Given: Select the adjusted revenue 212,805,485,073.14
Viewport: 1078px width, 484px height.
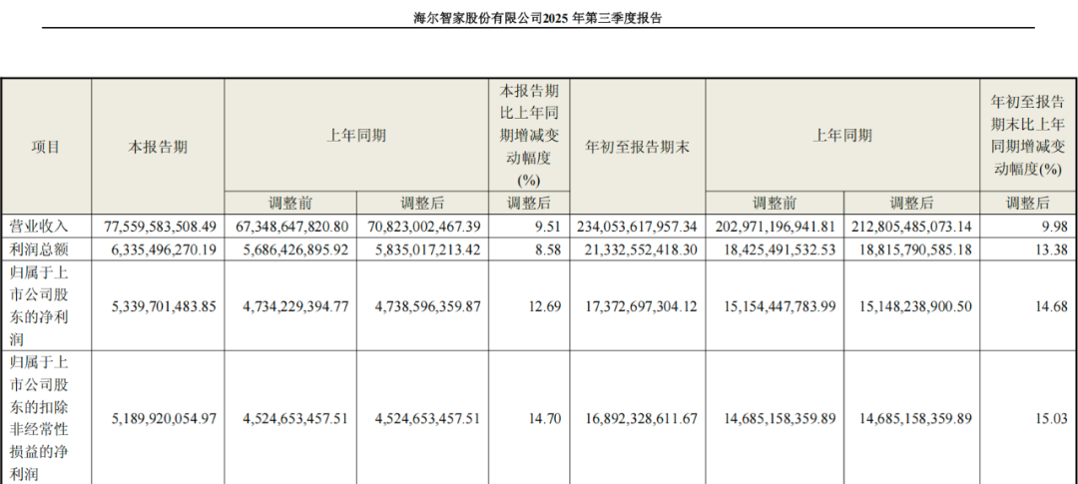Looking at the screenshot, I should point(914,226).
